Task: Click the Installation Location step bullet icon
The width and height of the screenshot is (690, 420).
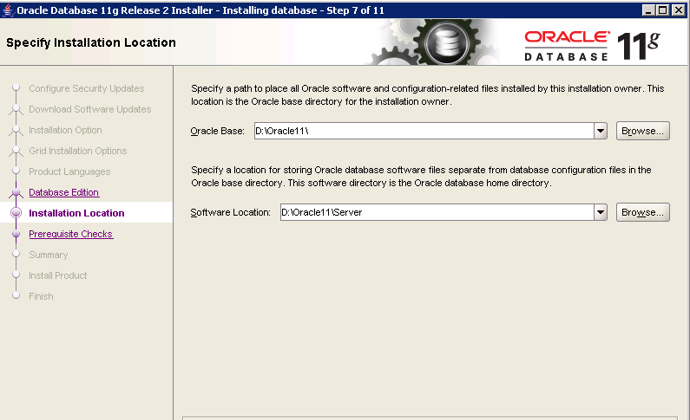Action: pyautogui.click(x=16, y=213)
